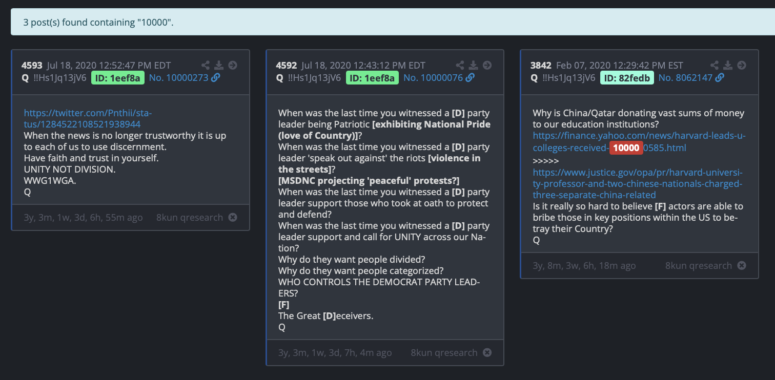Click "3y, 3m, 1w, 3d, 6h, 55m ago" age text
Screen dimensions: 775x380
(84, 217)
